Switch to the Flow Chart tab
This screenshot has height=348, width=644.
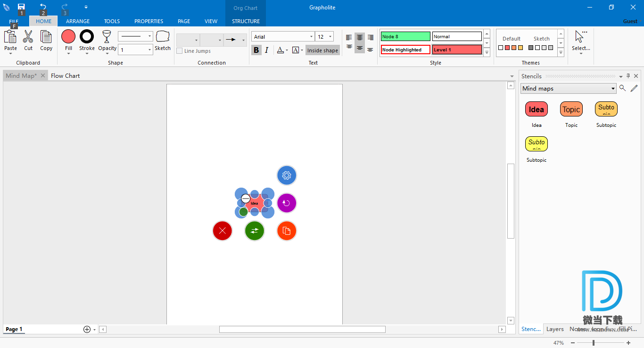[x=65, y=75]
